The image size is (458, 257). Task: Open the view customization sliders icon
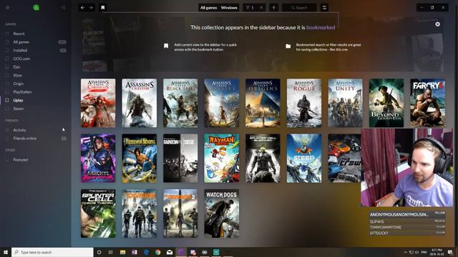324,8
